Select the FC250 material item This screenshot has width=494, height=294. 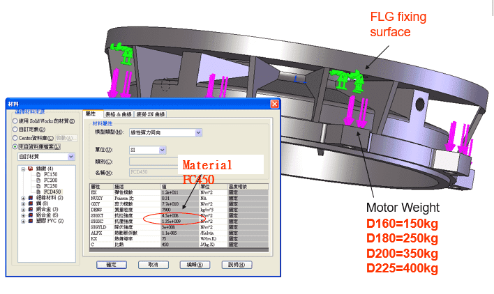tap(52, 186)
